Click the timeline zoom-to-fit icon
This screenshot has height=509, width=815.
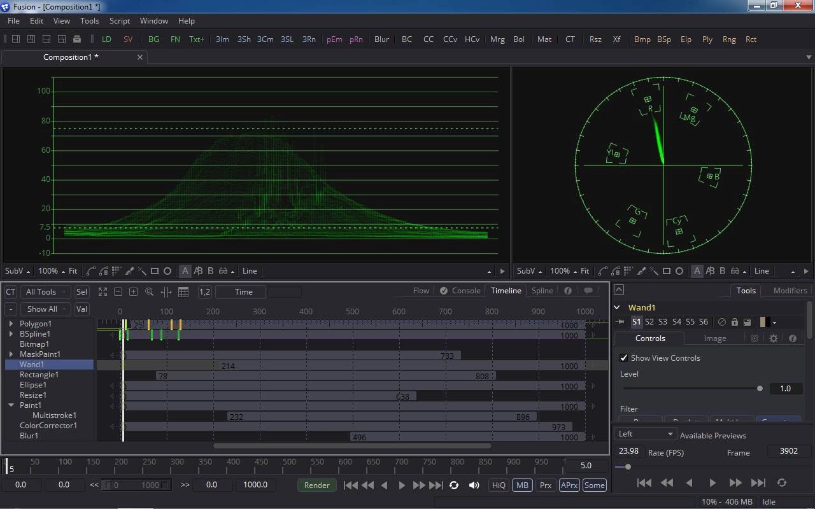tap(103, 291)
